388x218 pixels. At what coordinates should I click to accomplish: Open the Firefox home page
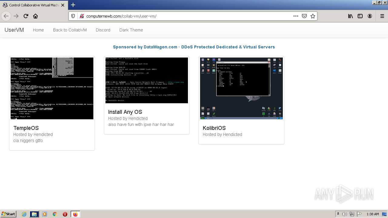(35, 16)
